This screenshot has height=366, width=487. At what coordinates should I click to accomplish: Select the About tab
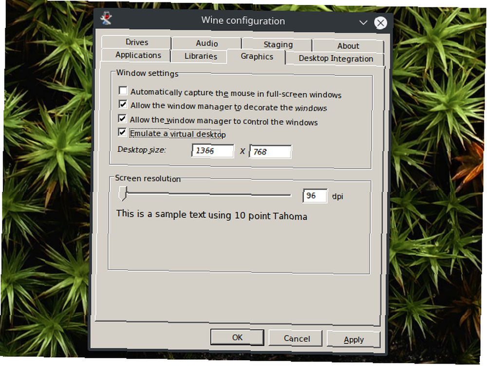tap(348, 46)
